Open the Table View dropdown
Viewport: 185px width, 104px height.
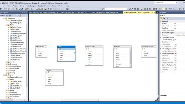[x=173, y=9]
